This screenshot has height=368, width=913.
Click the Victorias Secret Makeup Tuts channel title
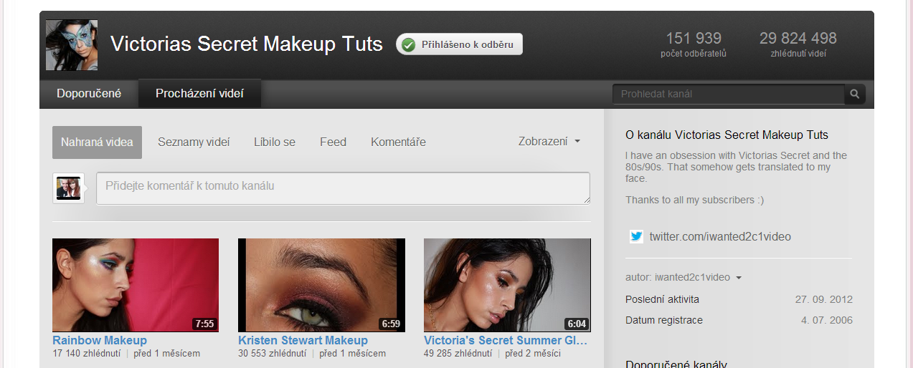tap(247, 44)
